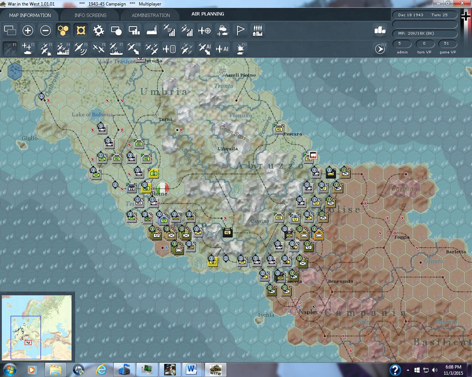Click the admin points value 5
This screenshot has width=472, height=377.
click(402, 43)
